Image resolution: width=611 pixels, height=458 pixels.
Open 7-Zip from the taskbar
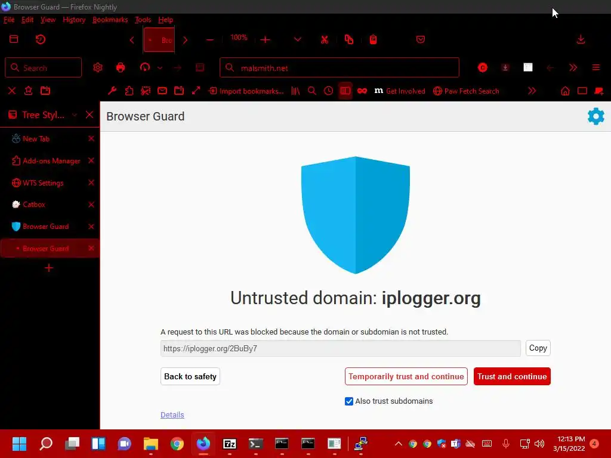230,444
